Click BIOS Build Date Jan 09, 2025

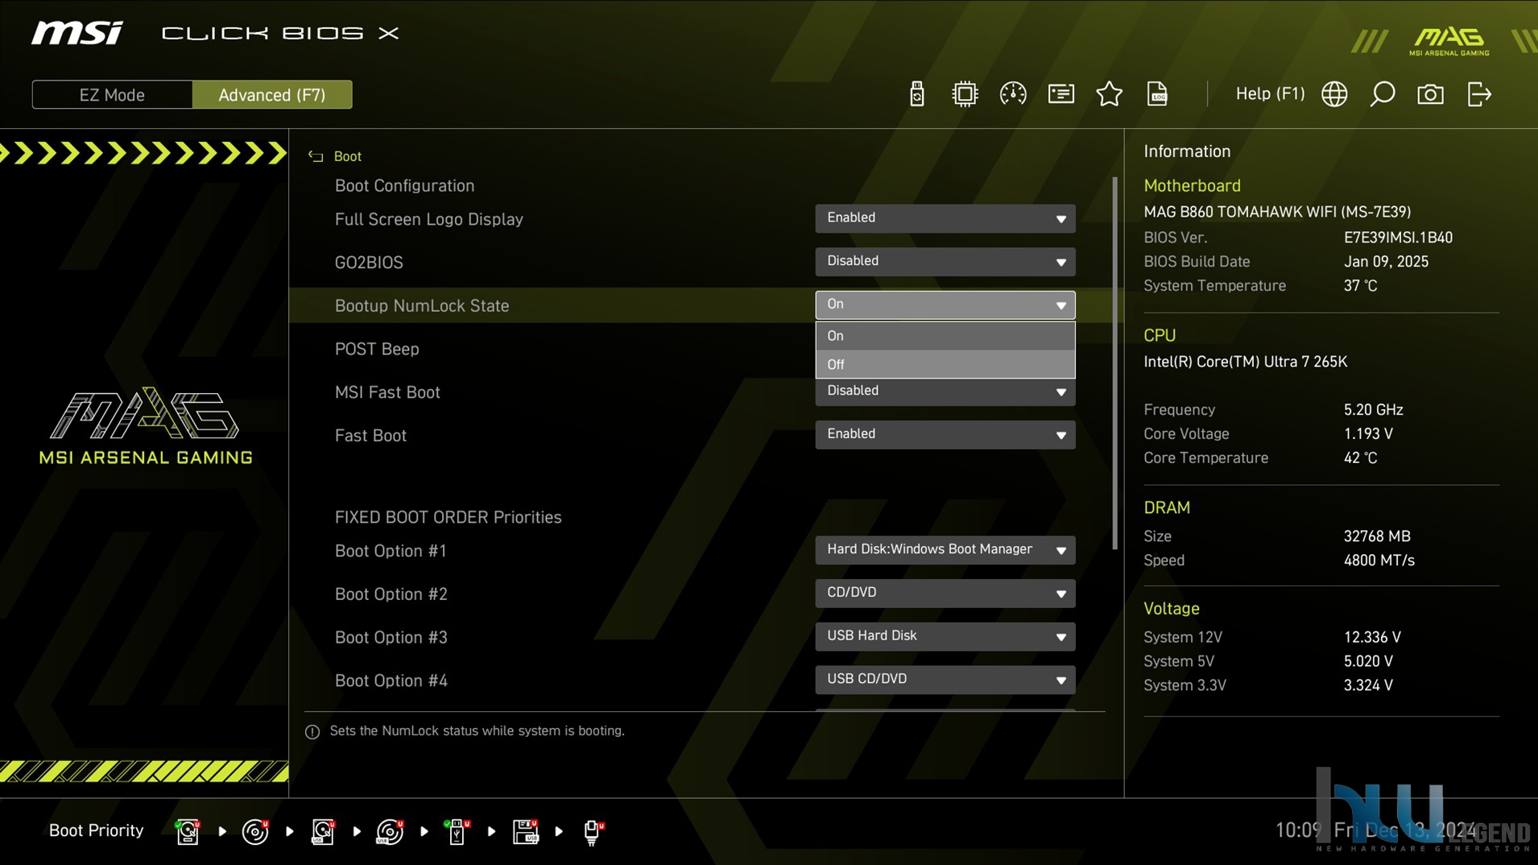[x=1386, y=262]
